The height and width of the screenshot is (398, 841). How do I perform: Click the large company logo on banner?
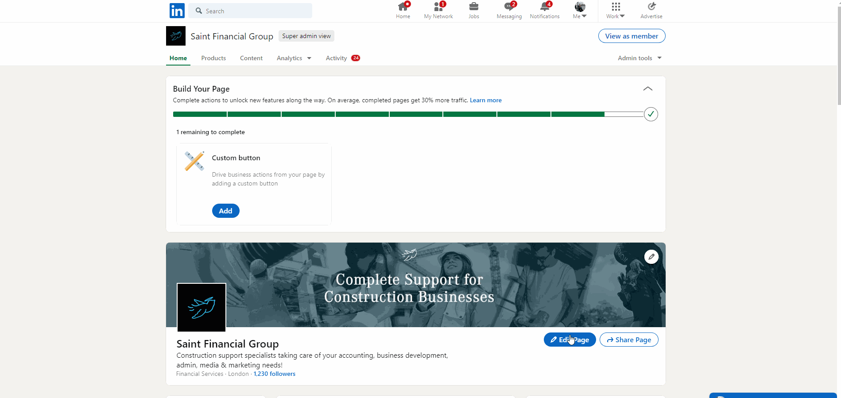[202, 307]
